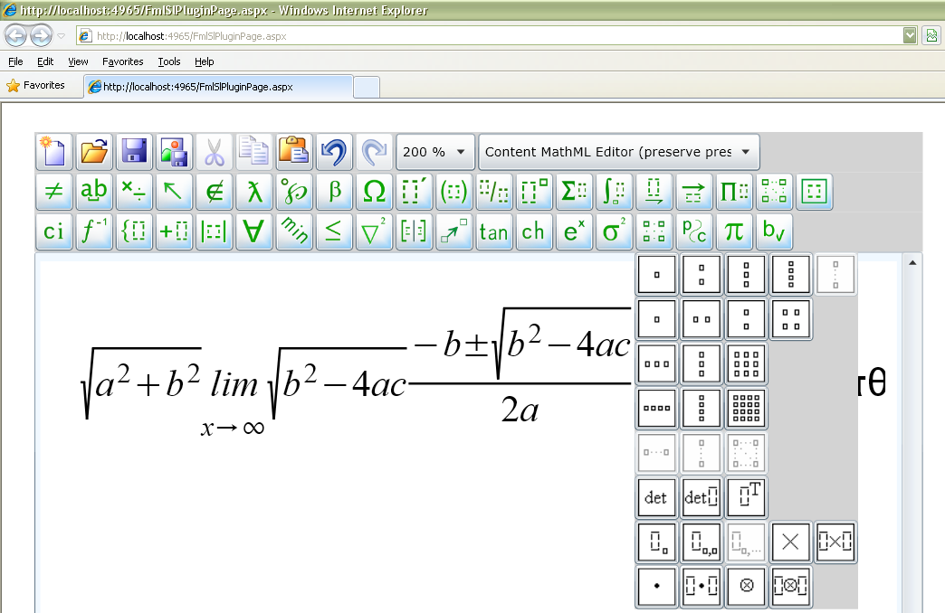Insert the matrix transpose template
945x613 pixels.
pos(746,496)
